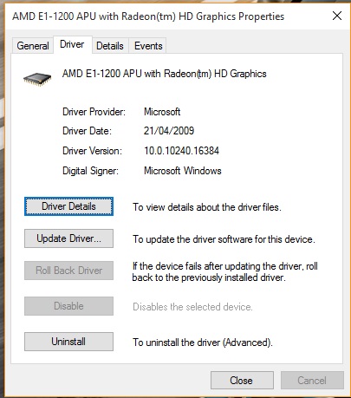Viewport: 351px width, 398px height.
Task: Click 'To uninstall the driver (Advanced).' text
Action: pos(203,343)
